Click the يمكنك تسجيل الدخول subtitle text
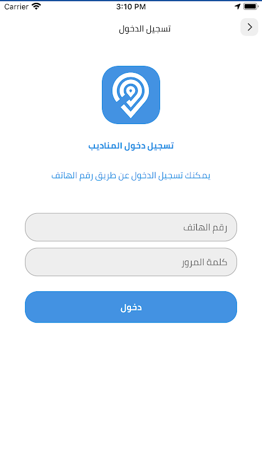The image size is (262, 466). (x=131, y=175)
